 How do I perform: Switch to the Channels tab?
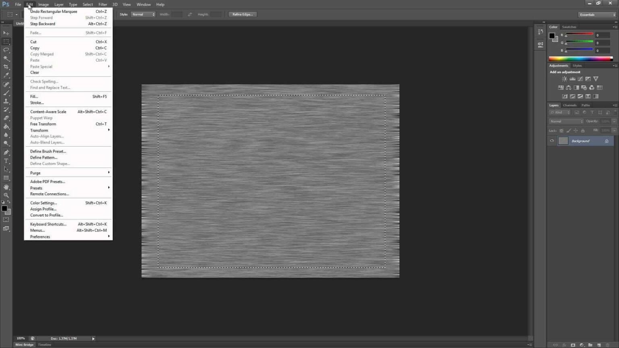569,105
